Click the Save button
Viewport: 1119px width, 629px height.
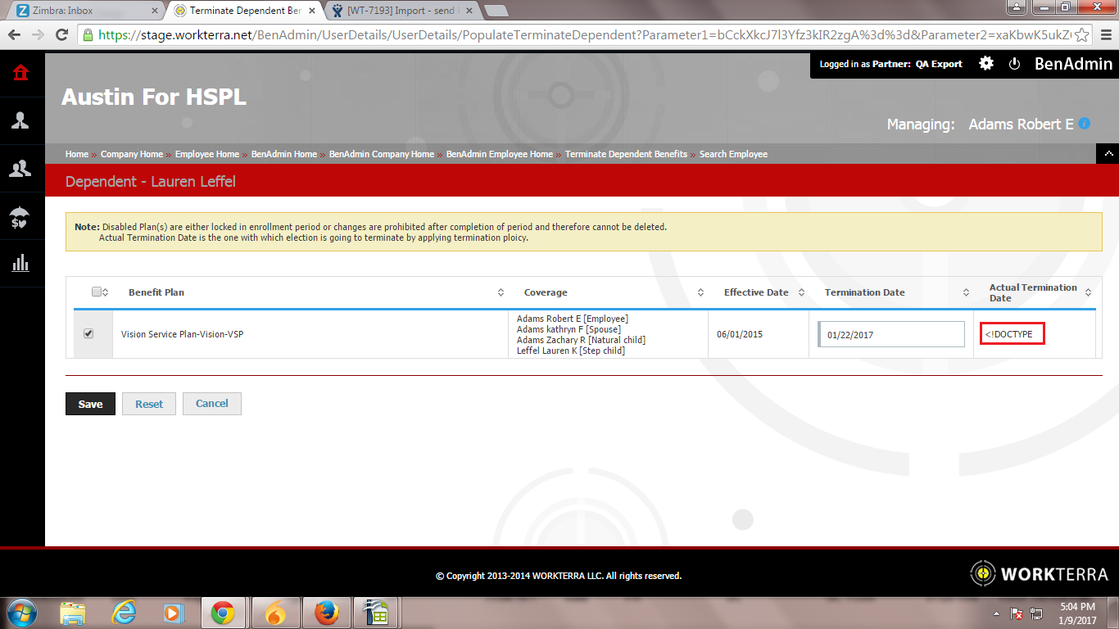[90, 404]
